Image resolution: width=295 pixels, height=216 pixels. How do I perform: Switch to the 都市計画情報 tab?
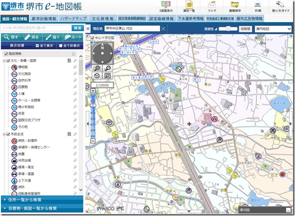[x=44, y=19]
